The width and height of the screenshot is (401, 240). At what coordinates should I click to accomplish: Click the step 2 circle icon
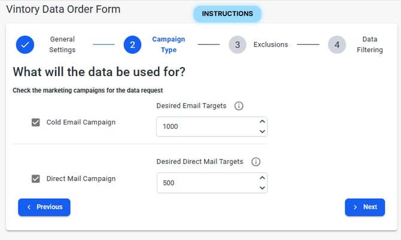pyautogui.click(x=132, y=45)
